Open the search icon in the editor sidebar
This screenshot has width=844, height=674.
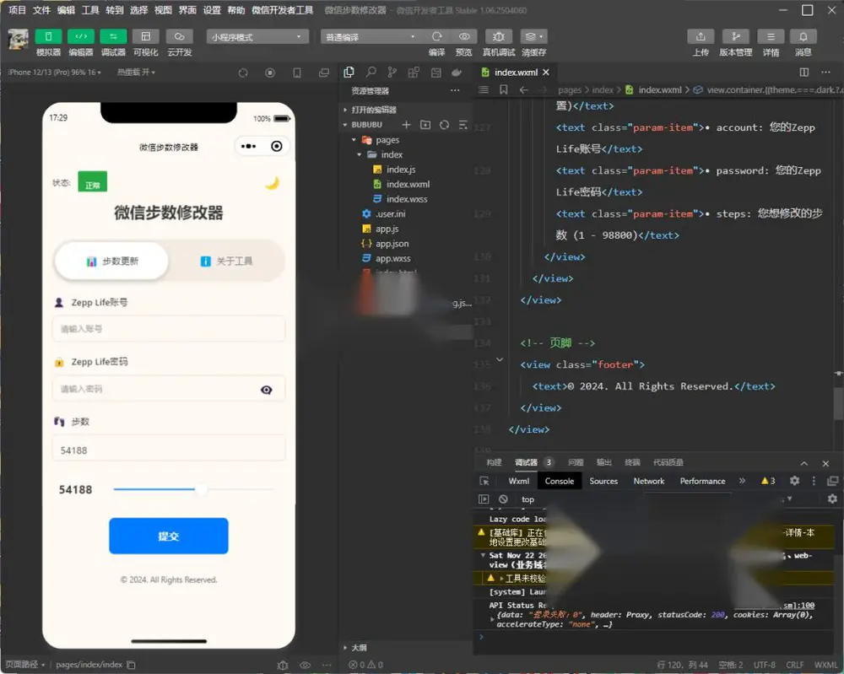[371, 72]
